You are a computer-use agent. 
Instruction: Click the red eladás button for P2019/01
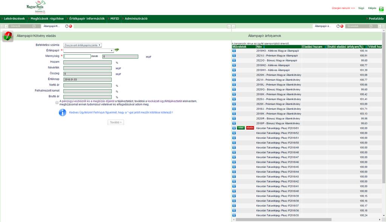pyautogui.click(x=250, y=128)
